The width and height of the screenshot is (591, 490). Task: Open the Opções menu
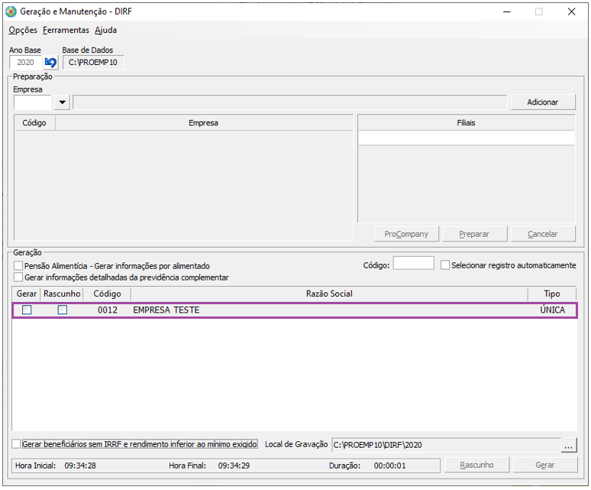tap(23, 31)
